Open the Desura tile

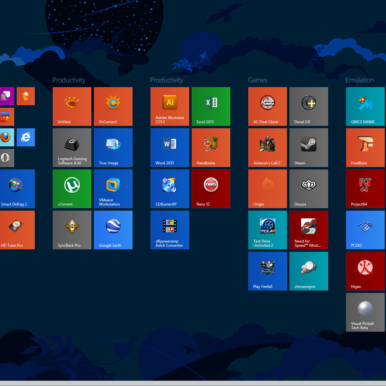309,189
